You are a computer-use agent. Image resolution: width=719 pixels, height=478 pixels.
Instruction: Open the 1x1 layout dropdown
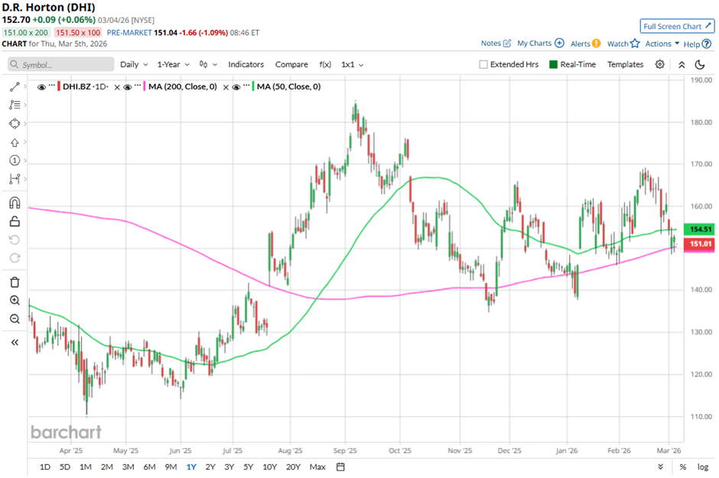click(352, 64)
